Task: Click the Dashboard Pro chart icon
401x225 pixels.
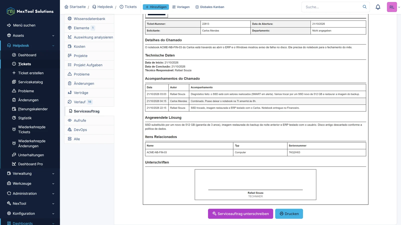Action: tap(14, 164)
